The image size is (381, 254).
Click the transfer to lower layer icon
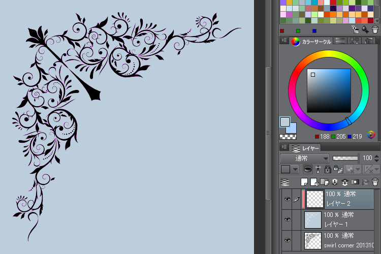[x=335, y=182]
